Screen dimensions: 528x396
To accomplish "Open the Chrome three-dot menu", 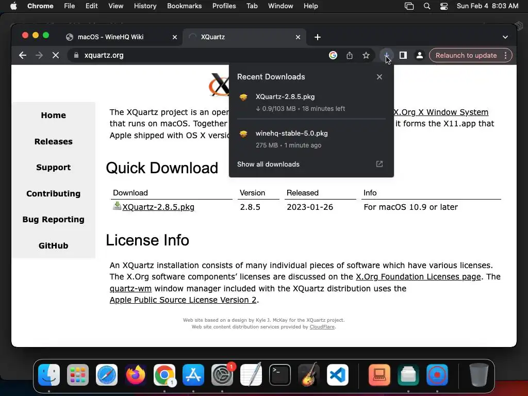I will point(506,55).
